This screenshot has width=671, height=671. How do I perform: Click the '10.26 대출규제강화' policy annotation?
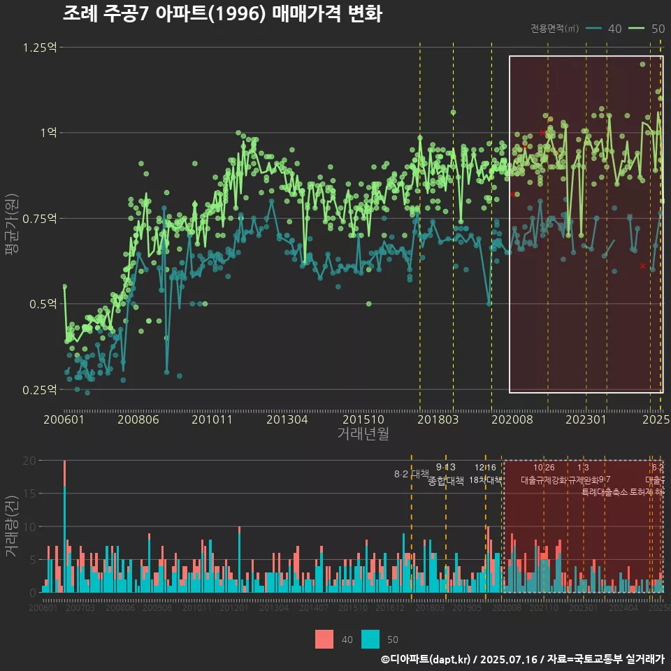click(544, 474)
